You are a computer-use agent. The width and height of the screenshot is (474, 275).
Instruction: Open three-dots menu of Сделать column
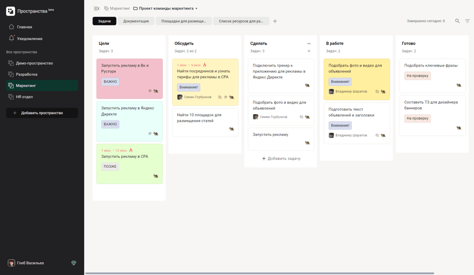tap(309, 43)
